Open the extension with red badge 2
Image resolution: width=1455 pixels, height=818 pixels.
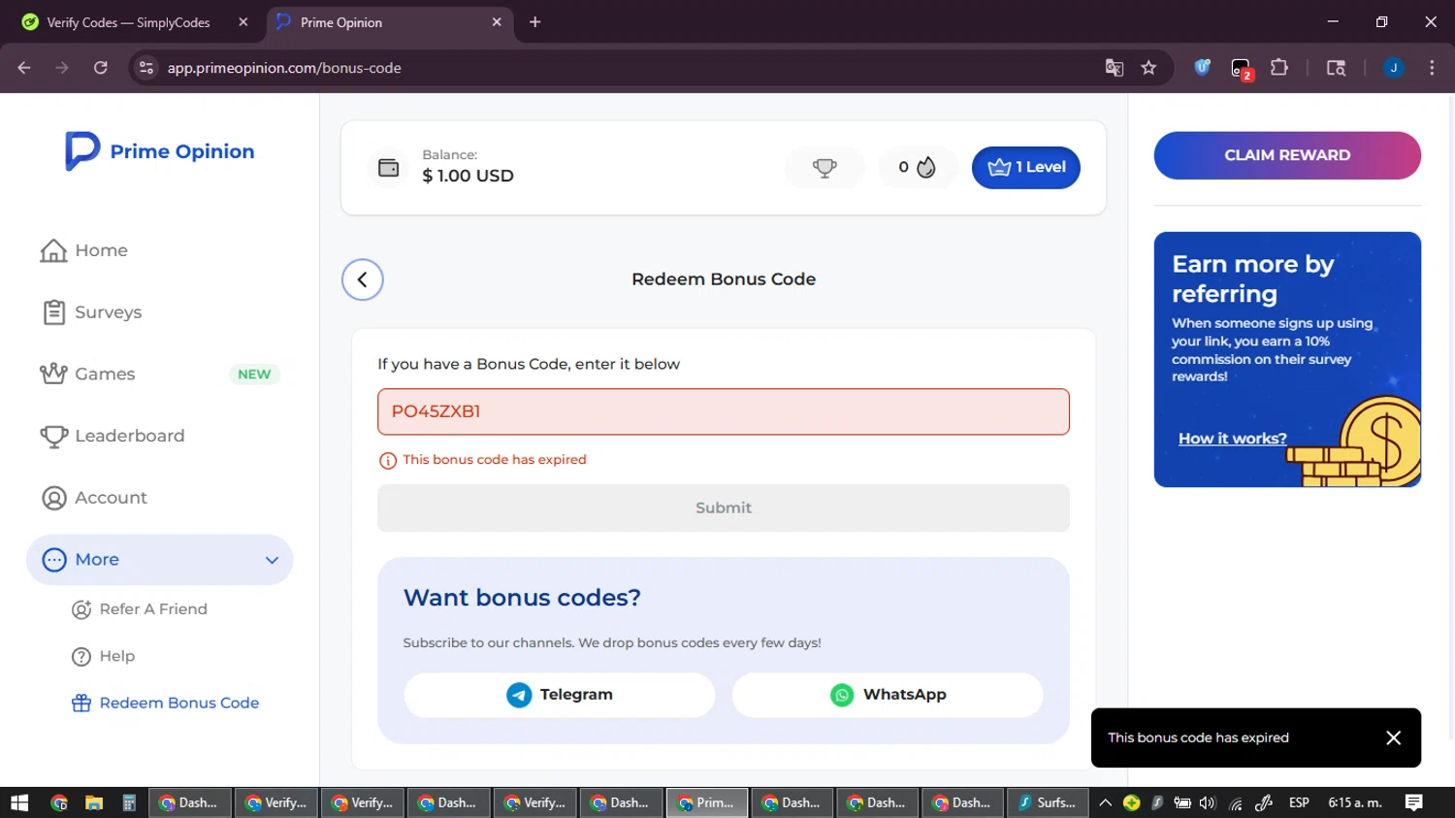1242,69
